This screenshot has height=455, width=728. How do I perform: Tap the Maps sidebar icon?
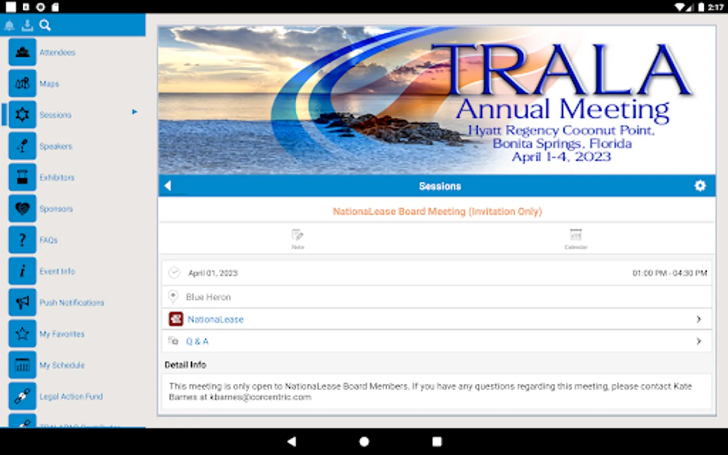click(x=22, y=83)
